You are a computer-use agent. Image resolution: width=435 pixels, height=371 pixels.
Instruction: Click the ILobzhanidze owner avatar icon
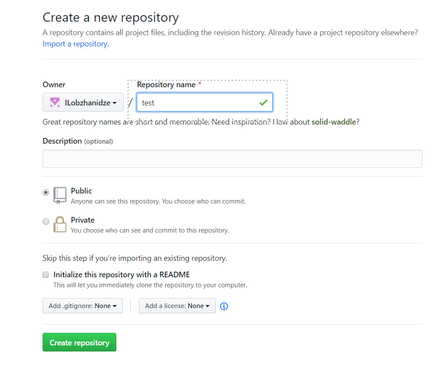coord(55,102)
